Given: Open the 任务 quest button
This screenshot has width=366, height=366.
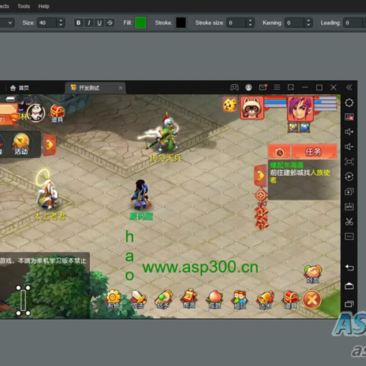Looking at the screenshot, I should (314, 152).
